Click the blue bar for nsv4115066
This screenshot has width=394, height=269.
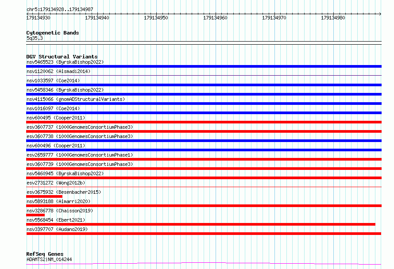click(x=204, y=104)
